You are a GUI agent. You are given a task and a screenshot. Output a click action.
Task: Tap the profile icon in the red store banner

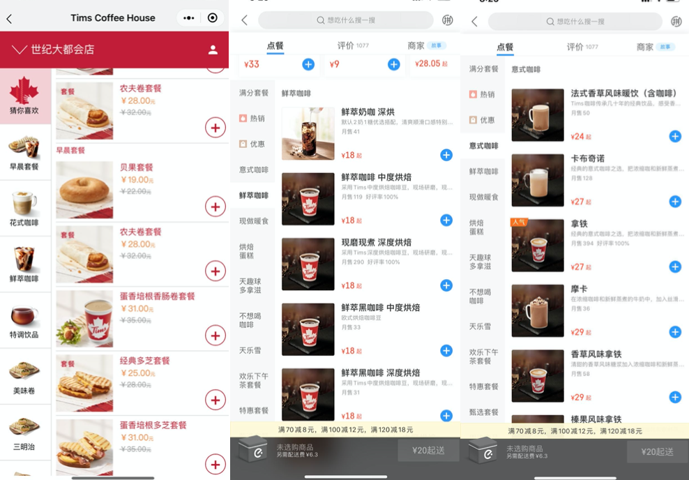point(215,50)
